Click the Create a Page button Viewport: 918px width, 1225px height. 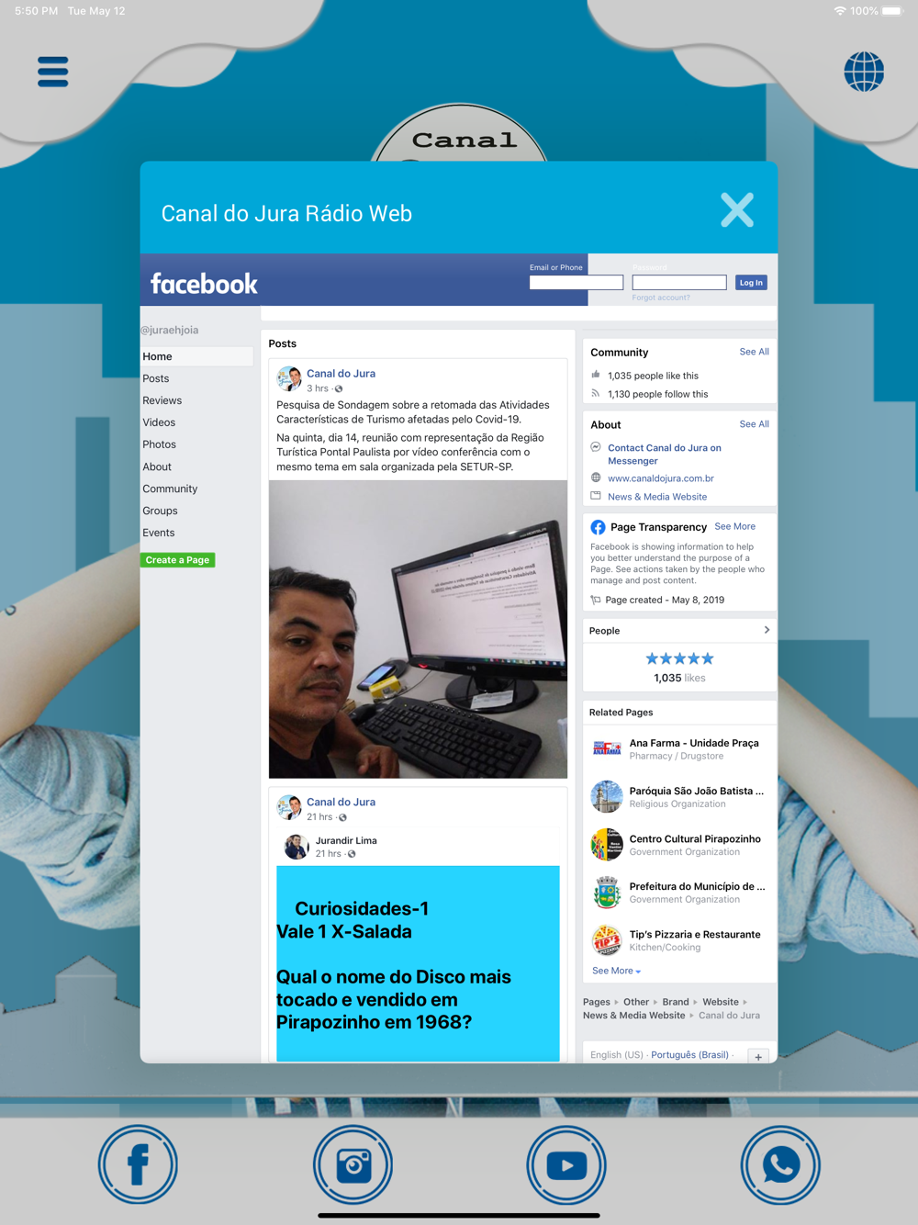(178, 560)
